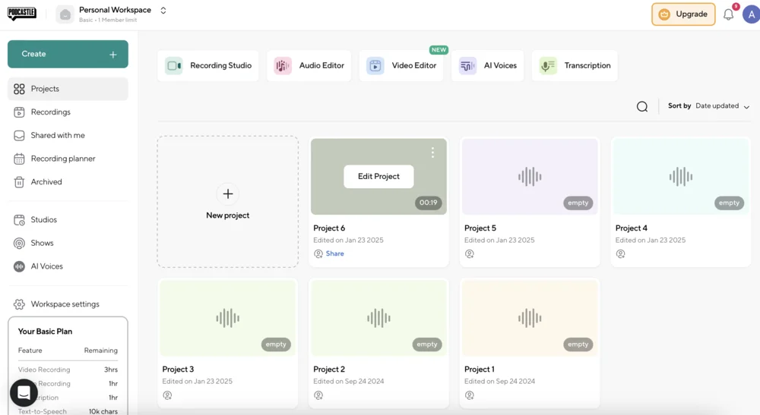Start the Transcription tool
Image resolution: width=760 pixels, height=415 pixels.
(575, 66)
